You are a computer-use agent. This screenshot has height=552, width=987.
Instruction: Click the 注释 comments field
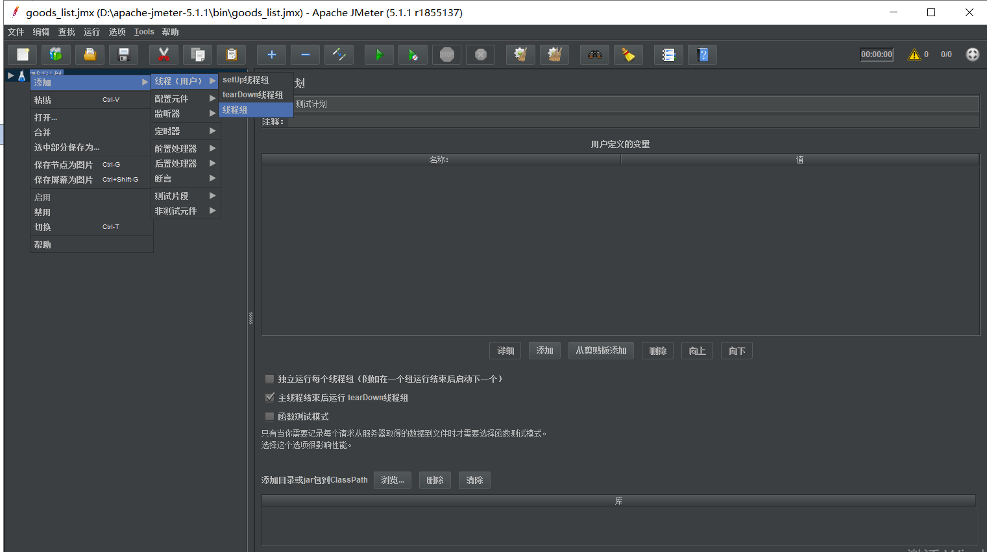pyautogui.click(x=633, y=122)
